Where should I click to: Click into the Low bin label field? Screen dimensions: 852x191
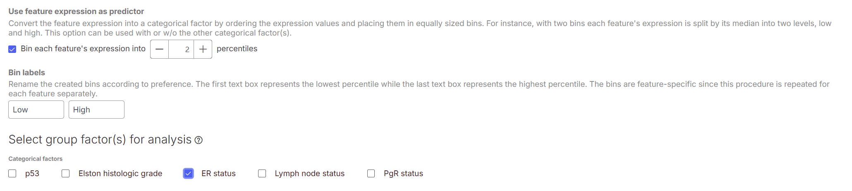point(36,110)
